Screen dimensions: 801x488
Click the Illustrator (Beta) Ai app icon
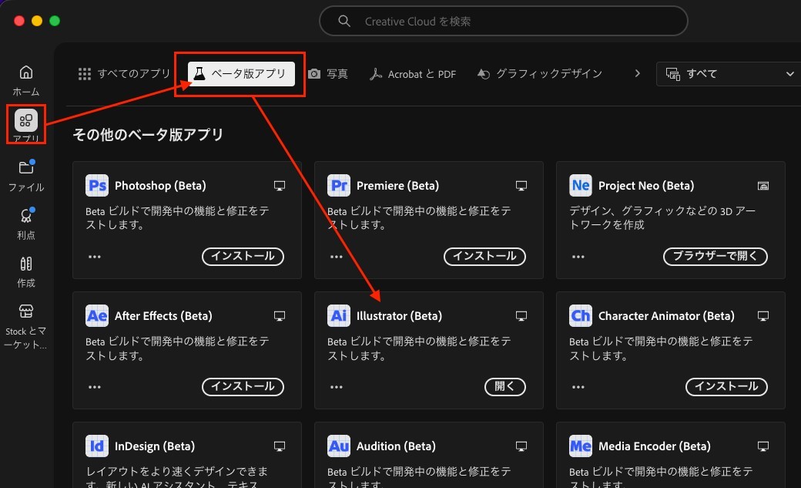coord(339,315)
